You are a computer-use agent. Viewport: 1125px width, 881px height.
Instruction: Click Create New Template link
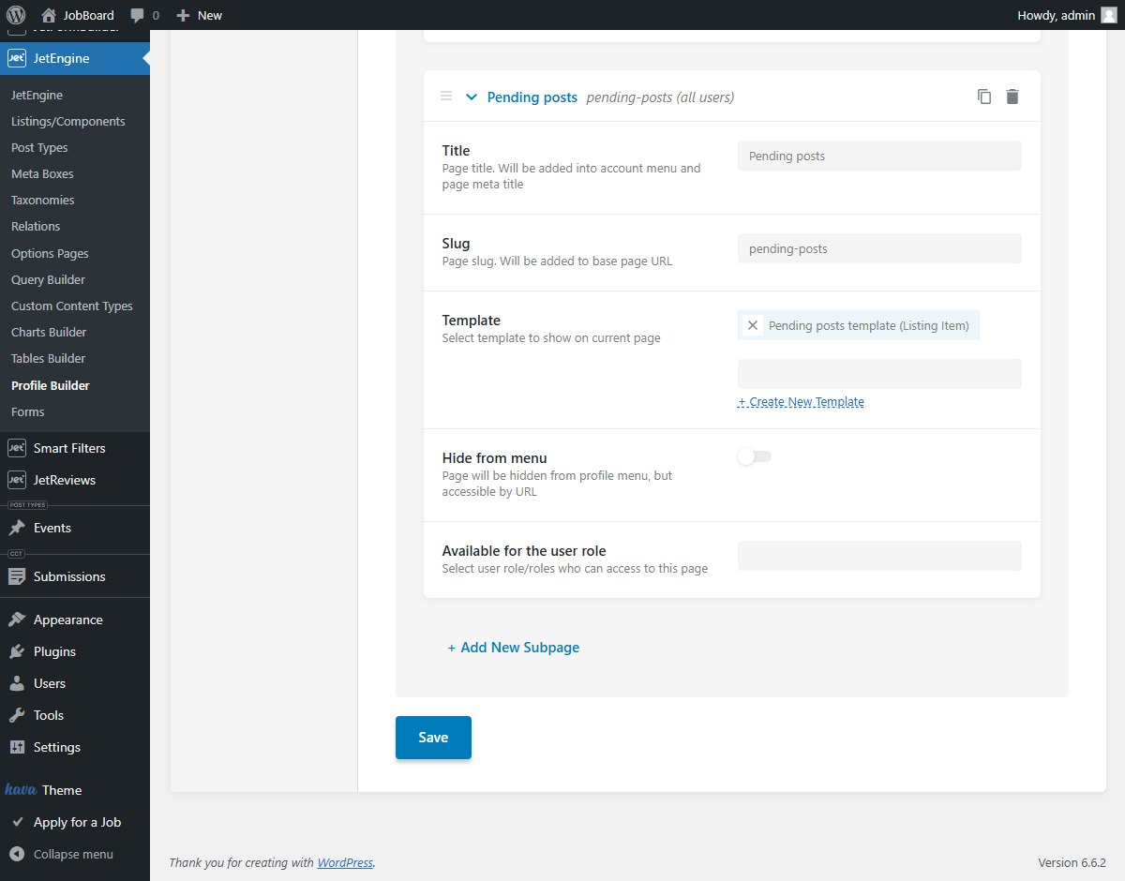pyautogui.click(x=801, y=401)
